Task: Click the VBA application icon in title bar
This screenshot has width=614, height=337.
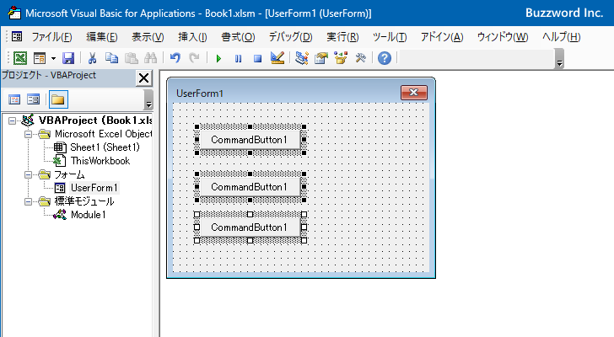Action: tap(14, 13)
